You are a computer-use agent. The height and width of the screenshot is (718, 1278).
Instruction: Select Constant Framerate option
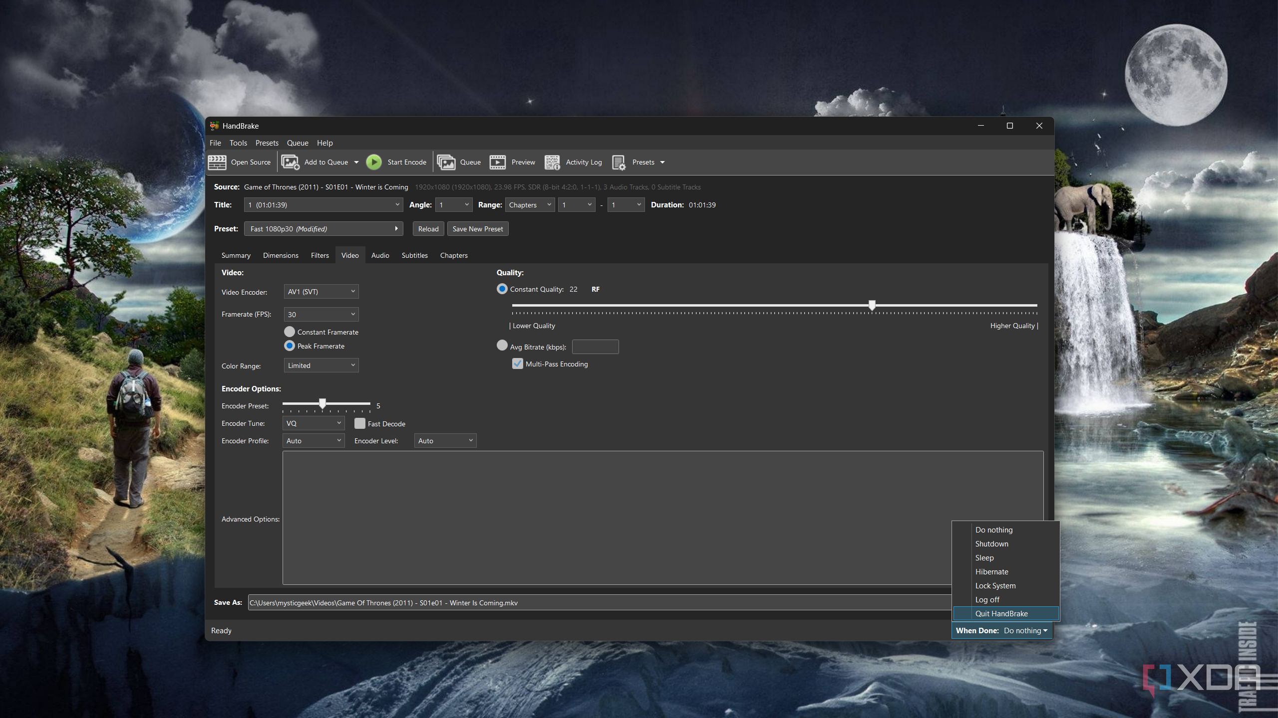[x=290, y=332]
